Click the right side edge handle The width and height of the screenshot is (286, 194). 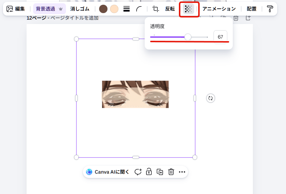coord(195,98)
